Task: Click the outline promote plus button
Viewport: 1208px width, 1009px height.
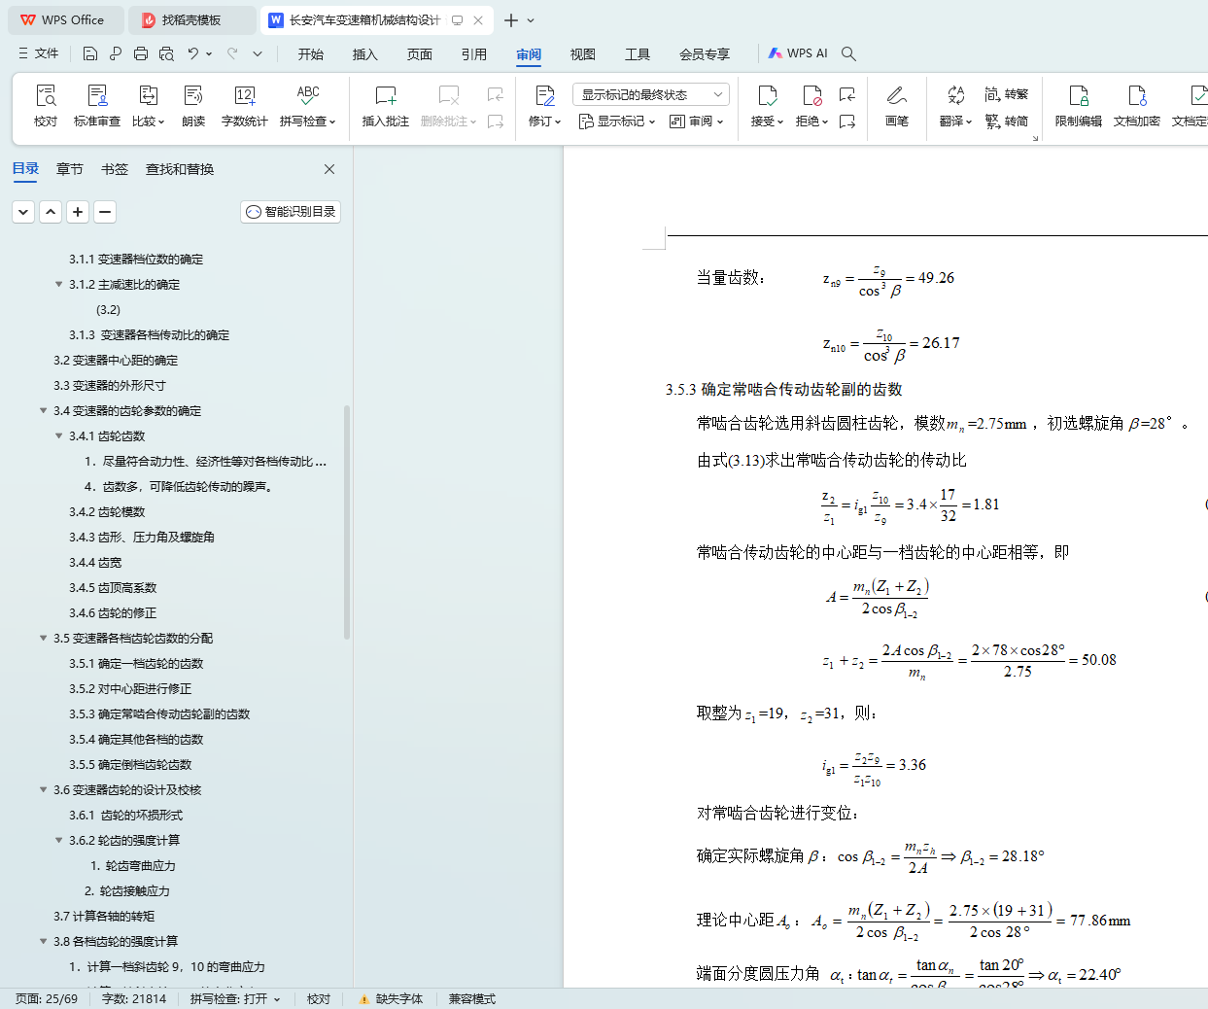Action: [79, 212]
